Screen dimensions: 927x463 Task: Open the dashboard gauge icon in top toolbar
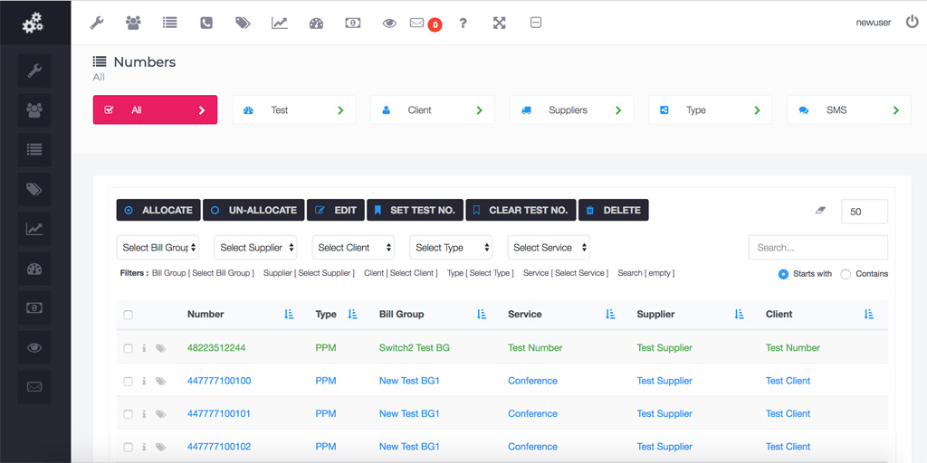click(x=316, y=23)
